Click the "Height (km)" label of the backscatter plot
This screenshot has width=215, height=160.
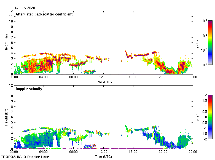coord(6,42)
